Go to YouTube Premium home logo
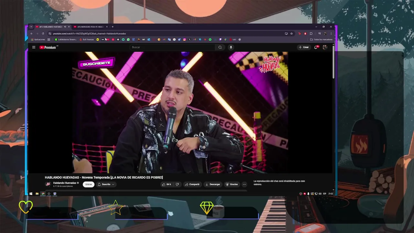This screenshot has width=414, height=233. [48, 47]
